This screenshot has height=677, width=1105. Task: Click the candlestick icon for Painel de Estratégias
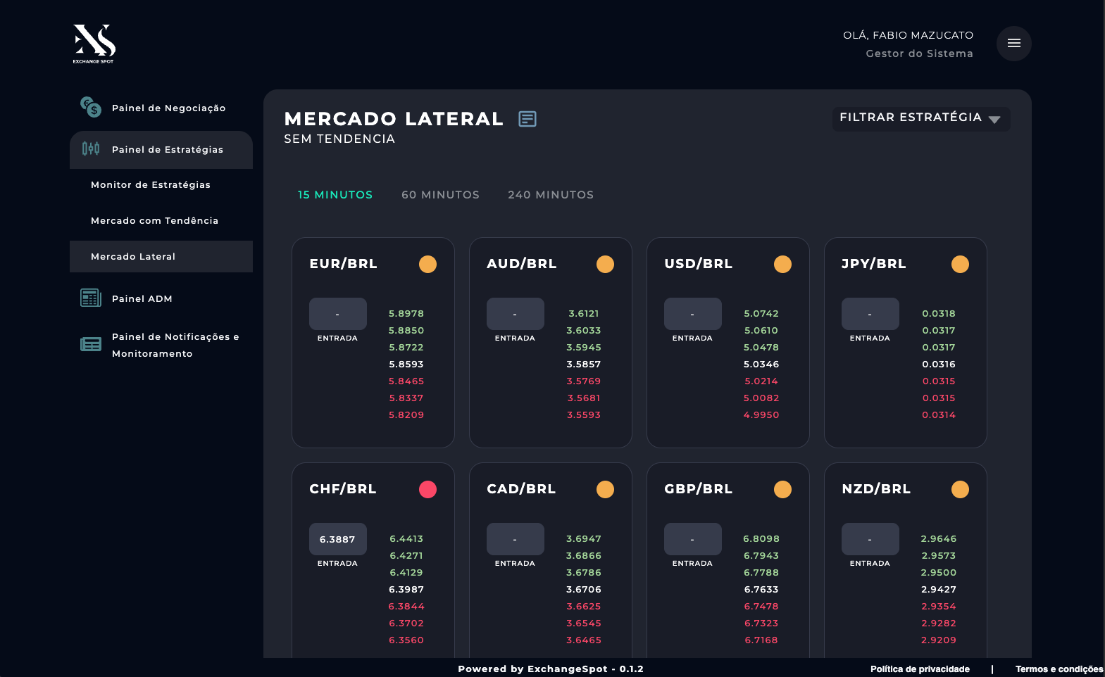[91, 148]
